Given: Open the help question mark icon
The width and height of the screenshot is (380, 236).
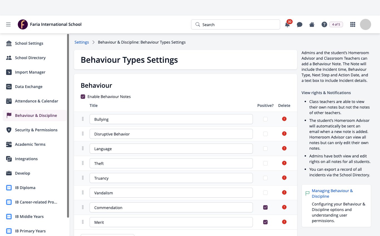Looking at the screenshot, I should (x=324, y=24).
